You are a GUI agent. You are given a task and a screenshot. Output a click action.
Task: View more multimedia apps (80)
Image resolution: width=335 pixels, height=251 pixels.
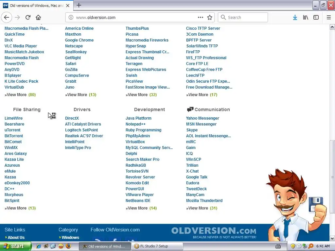click(20, 94)
